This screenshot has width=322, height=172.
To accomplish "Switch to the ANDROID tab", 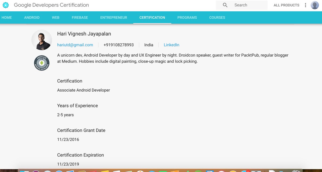I will [x=32, y=17].
